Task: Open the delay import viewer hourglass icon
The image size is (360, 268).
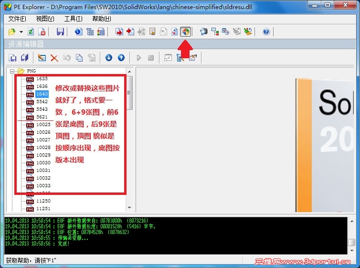Action: 141,32
